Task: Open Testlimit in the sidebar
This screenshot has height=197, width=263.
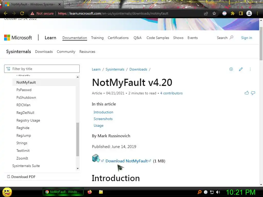Action: tap(23, 151)
